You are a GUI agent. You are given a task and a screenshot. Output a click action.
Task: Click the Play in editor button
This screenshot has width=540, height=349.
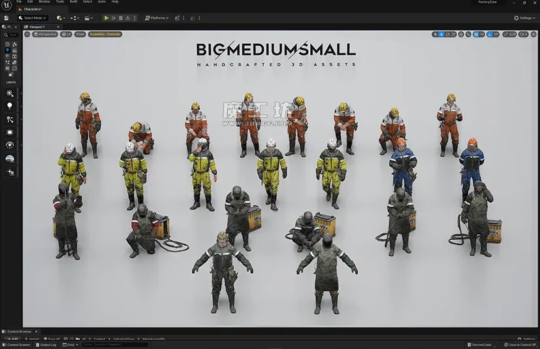(x=106, y=18)
